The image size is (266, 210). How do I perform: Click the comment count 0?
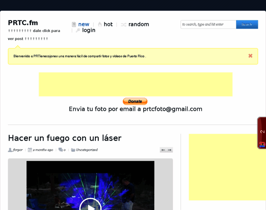[65, 150]
